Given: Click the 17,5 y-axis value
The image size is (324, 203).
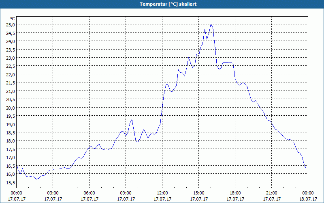Looking at the screenshot, I should (x=11, y=149).
